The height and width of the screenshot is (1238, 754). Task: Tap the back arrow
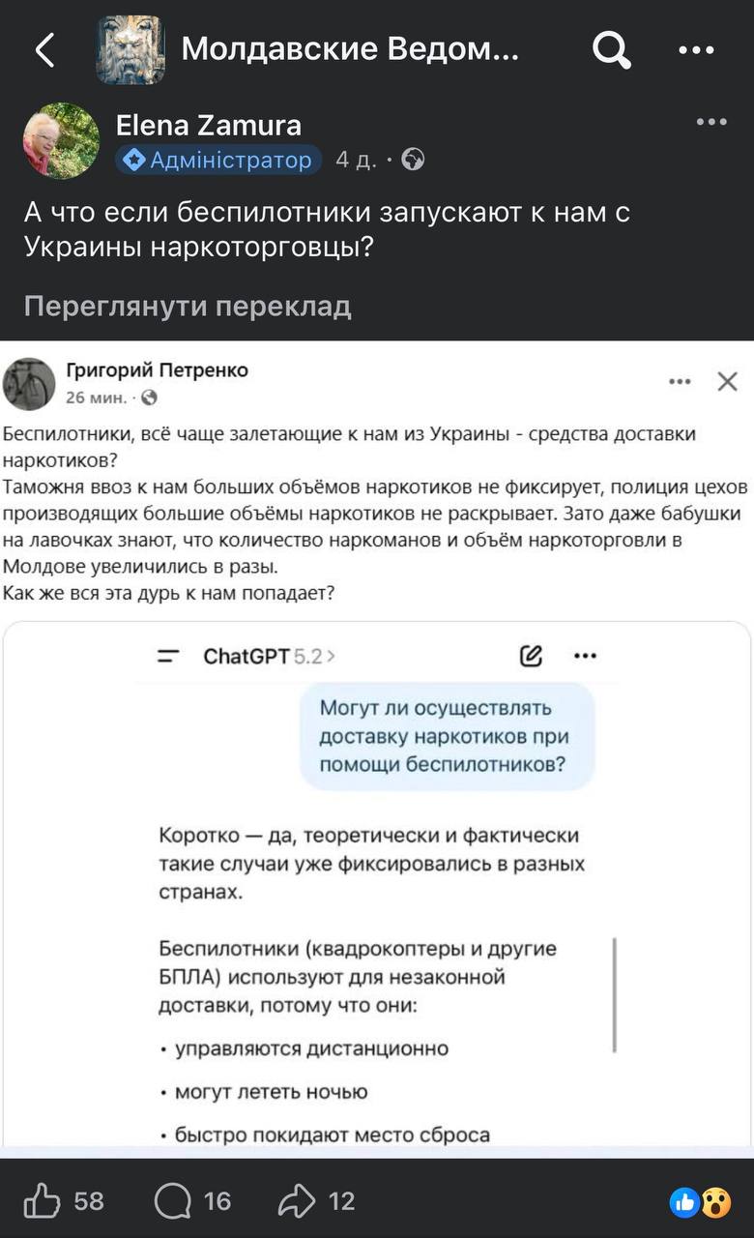point(44,49)
